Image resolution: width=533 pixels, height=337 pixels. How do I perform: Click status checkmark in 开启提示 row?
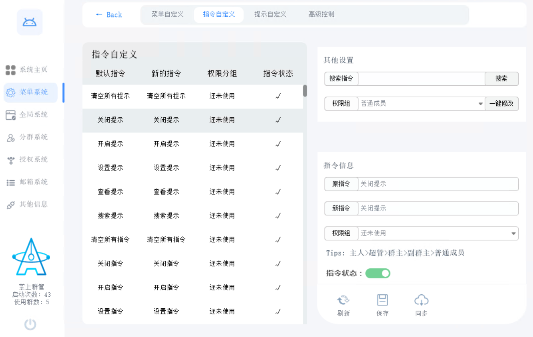coord(278,144)
